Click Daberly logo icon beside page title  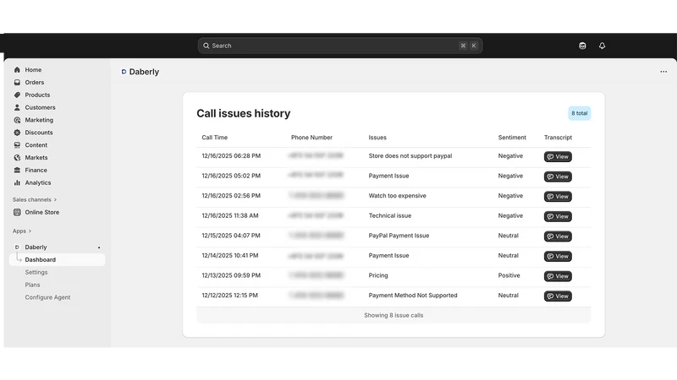click(124, 72)
